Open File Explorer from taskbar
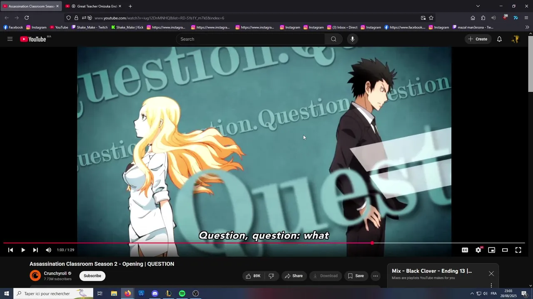 [114, 294]
